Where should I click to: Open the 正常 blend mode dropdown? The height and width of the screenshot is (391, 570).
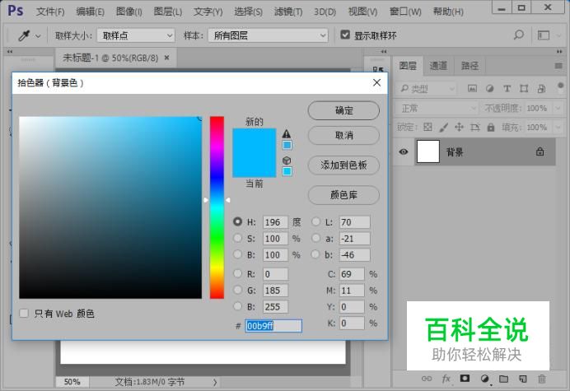tap(437, 108)
